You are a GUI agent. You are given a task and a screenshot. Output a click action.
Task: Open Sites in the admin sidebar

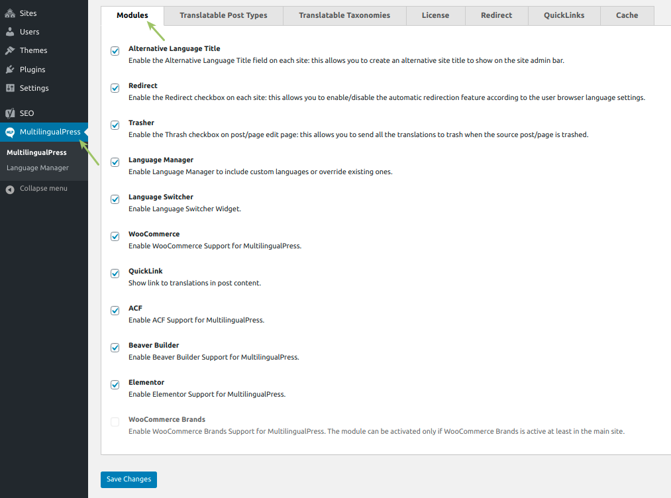tap(44, 13)
